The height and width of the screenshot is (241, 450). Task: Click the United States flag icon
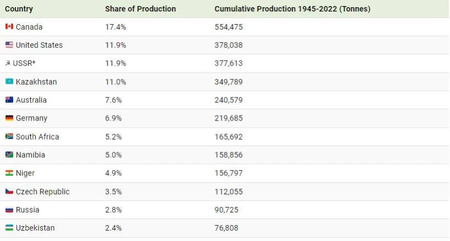click(9, 45)
